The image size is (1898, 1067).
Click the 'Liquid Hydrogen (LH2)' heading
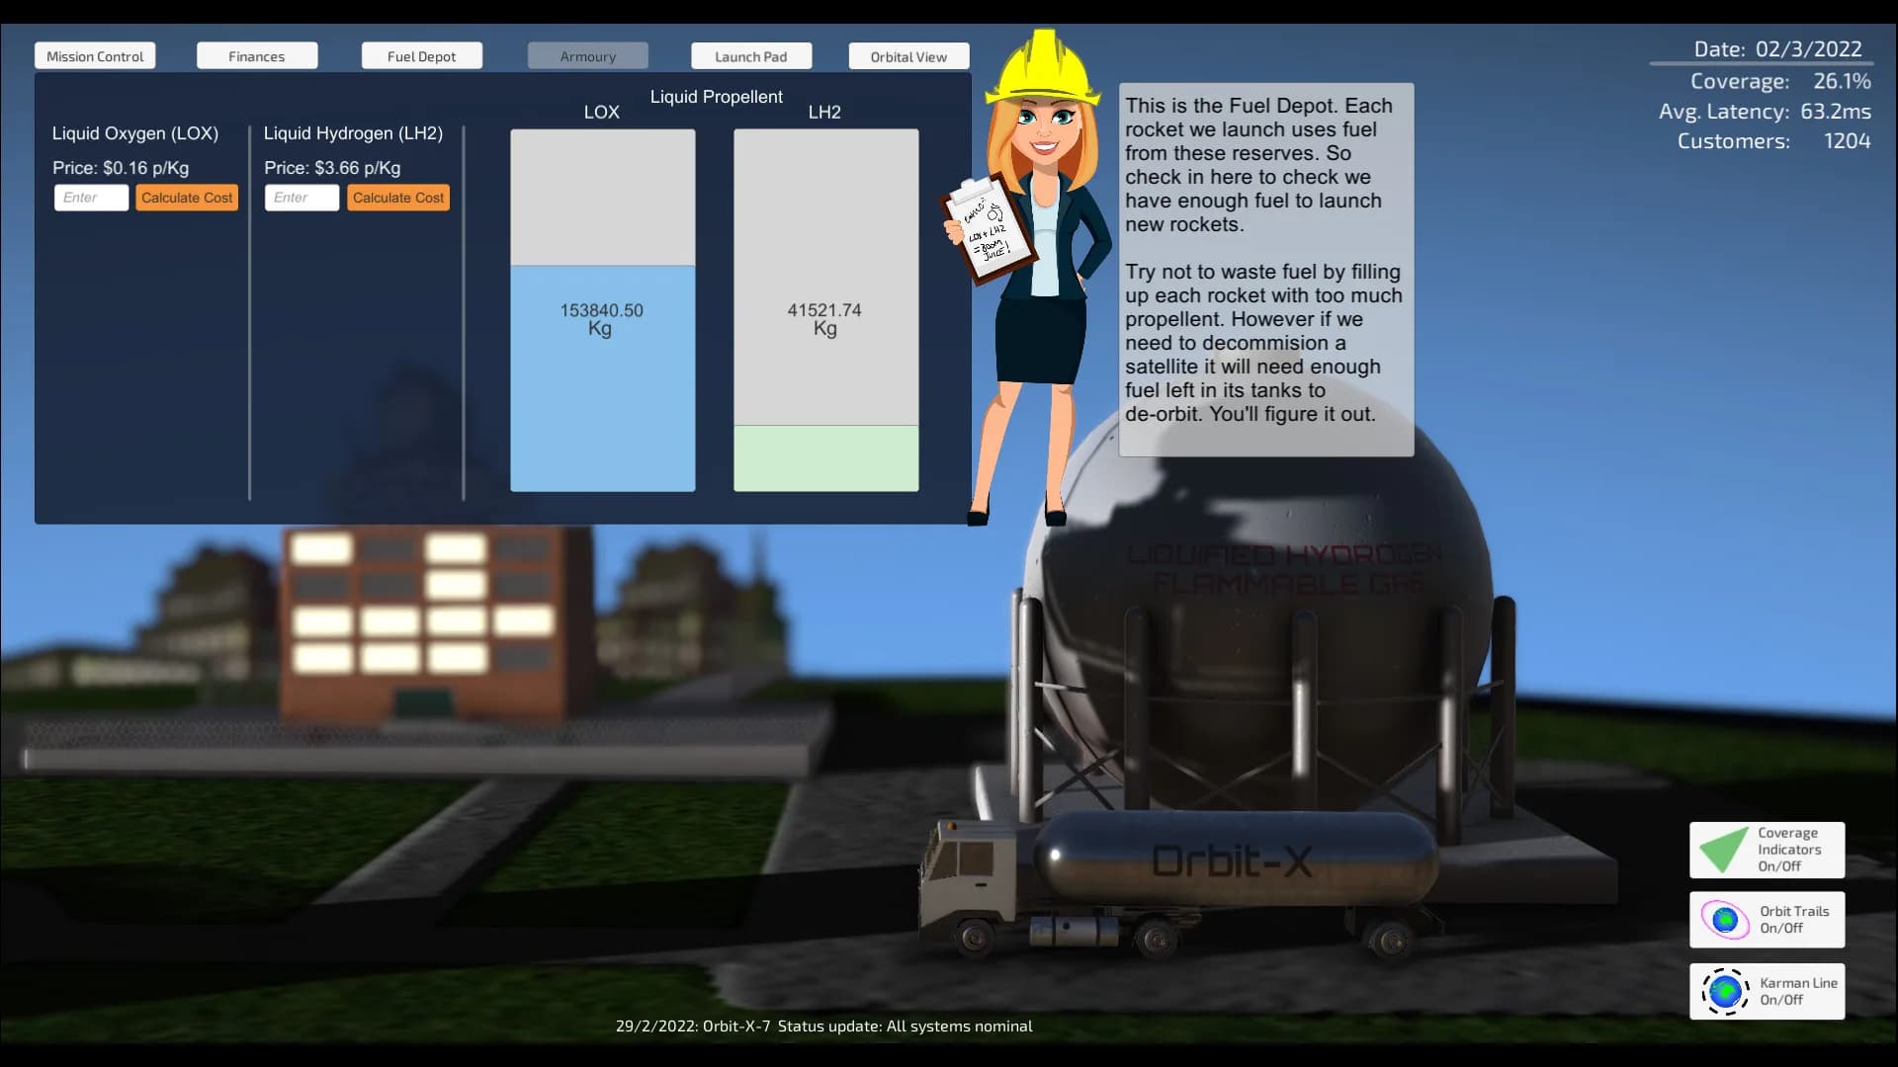click(353, 133)
